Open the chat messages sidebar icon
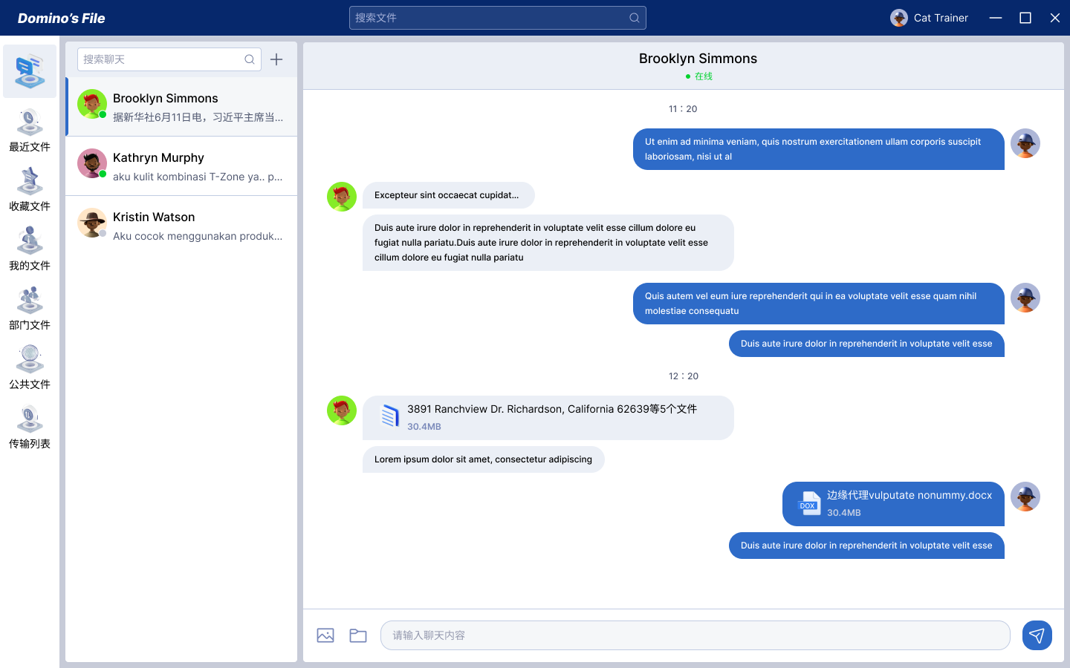The image size is (1070, 668). [x=30, y=71]
